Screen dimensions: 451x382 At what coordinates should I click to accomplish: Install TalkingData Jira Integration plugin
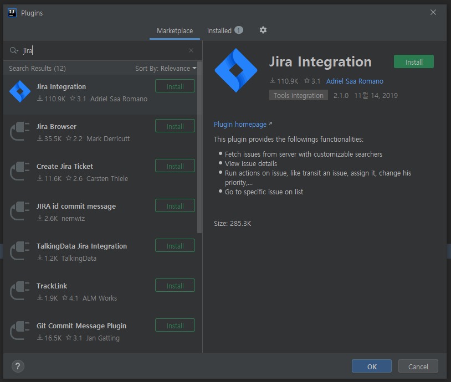pos(175,245)
